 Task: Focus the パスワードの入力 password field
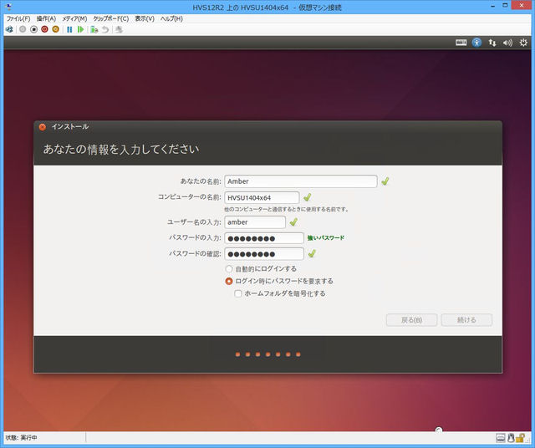coord(264,238)
